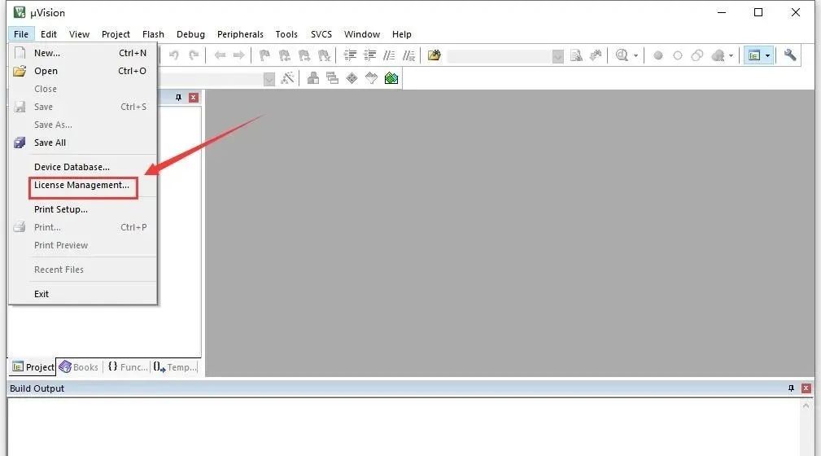This screenshot has width=821, height=456.
Task: Open Options for Target wand icon
Action: (287, 78)
